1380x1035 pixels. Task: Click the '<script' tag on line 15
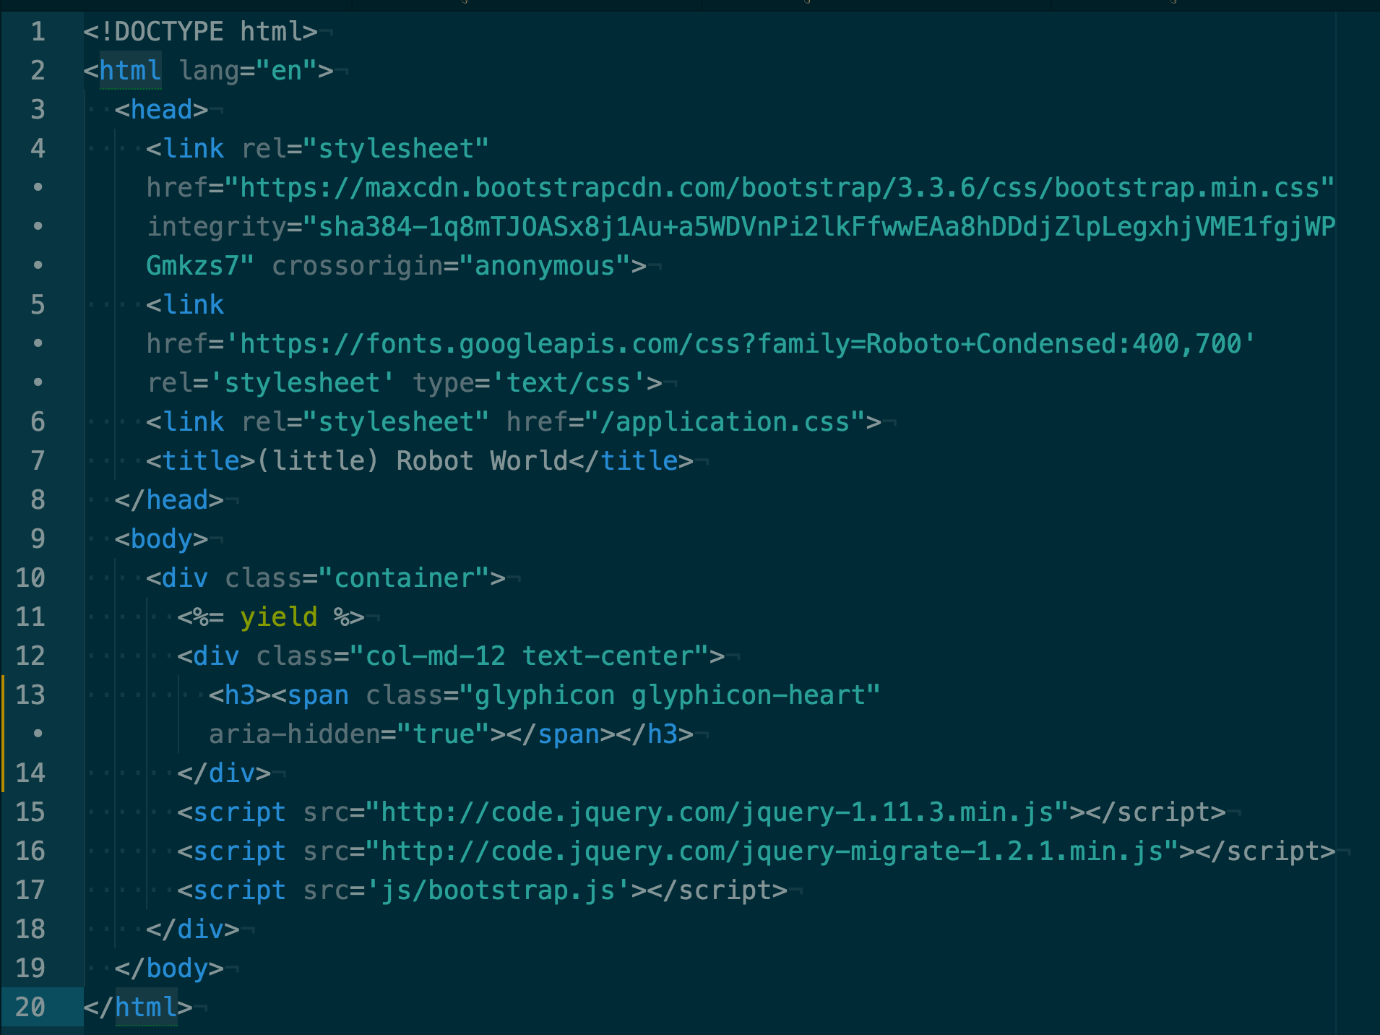coord(231,812)
